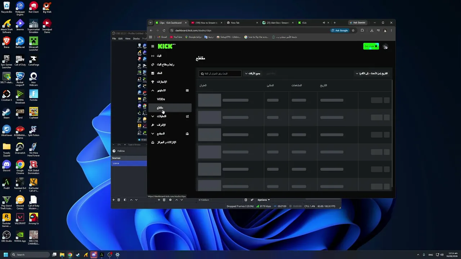Viewport: 461px width, 259px height.
Task: Open the OBS audio mixer Options dropdown
Action: click(263, 200)
